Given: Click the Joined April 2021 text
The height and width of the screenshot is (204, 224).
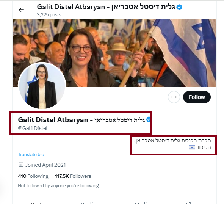Looking at the screenshot, I should click(45, 165).
